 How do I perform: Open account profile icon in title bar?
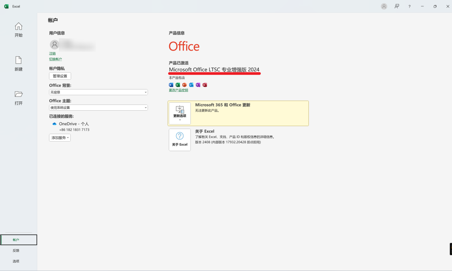pos(384,6)
